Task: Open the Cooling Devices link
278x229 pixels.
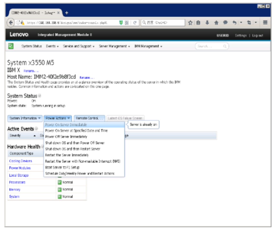Action: (21, 161)
